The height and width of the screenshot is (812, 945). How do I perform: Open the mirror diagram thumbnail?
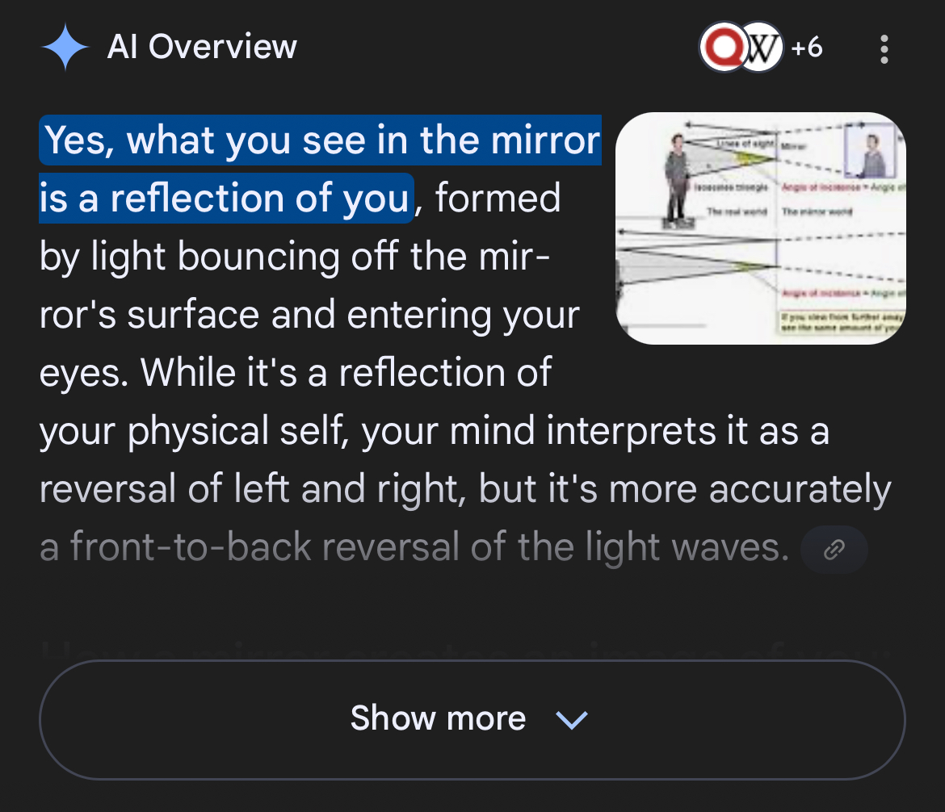pos(760,228)
